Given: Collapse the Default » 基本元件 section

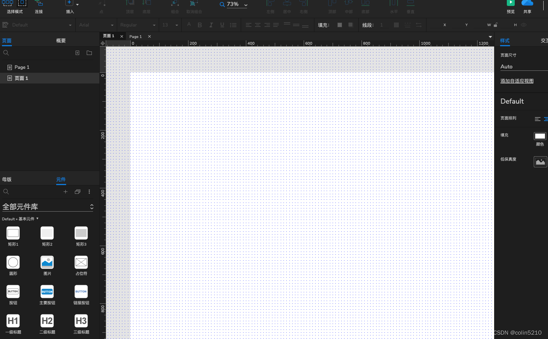Looking at the screenshot, I should pos(20,219).
